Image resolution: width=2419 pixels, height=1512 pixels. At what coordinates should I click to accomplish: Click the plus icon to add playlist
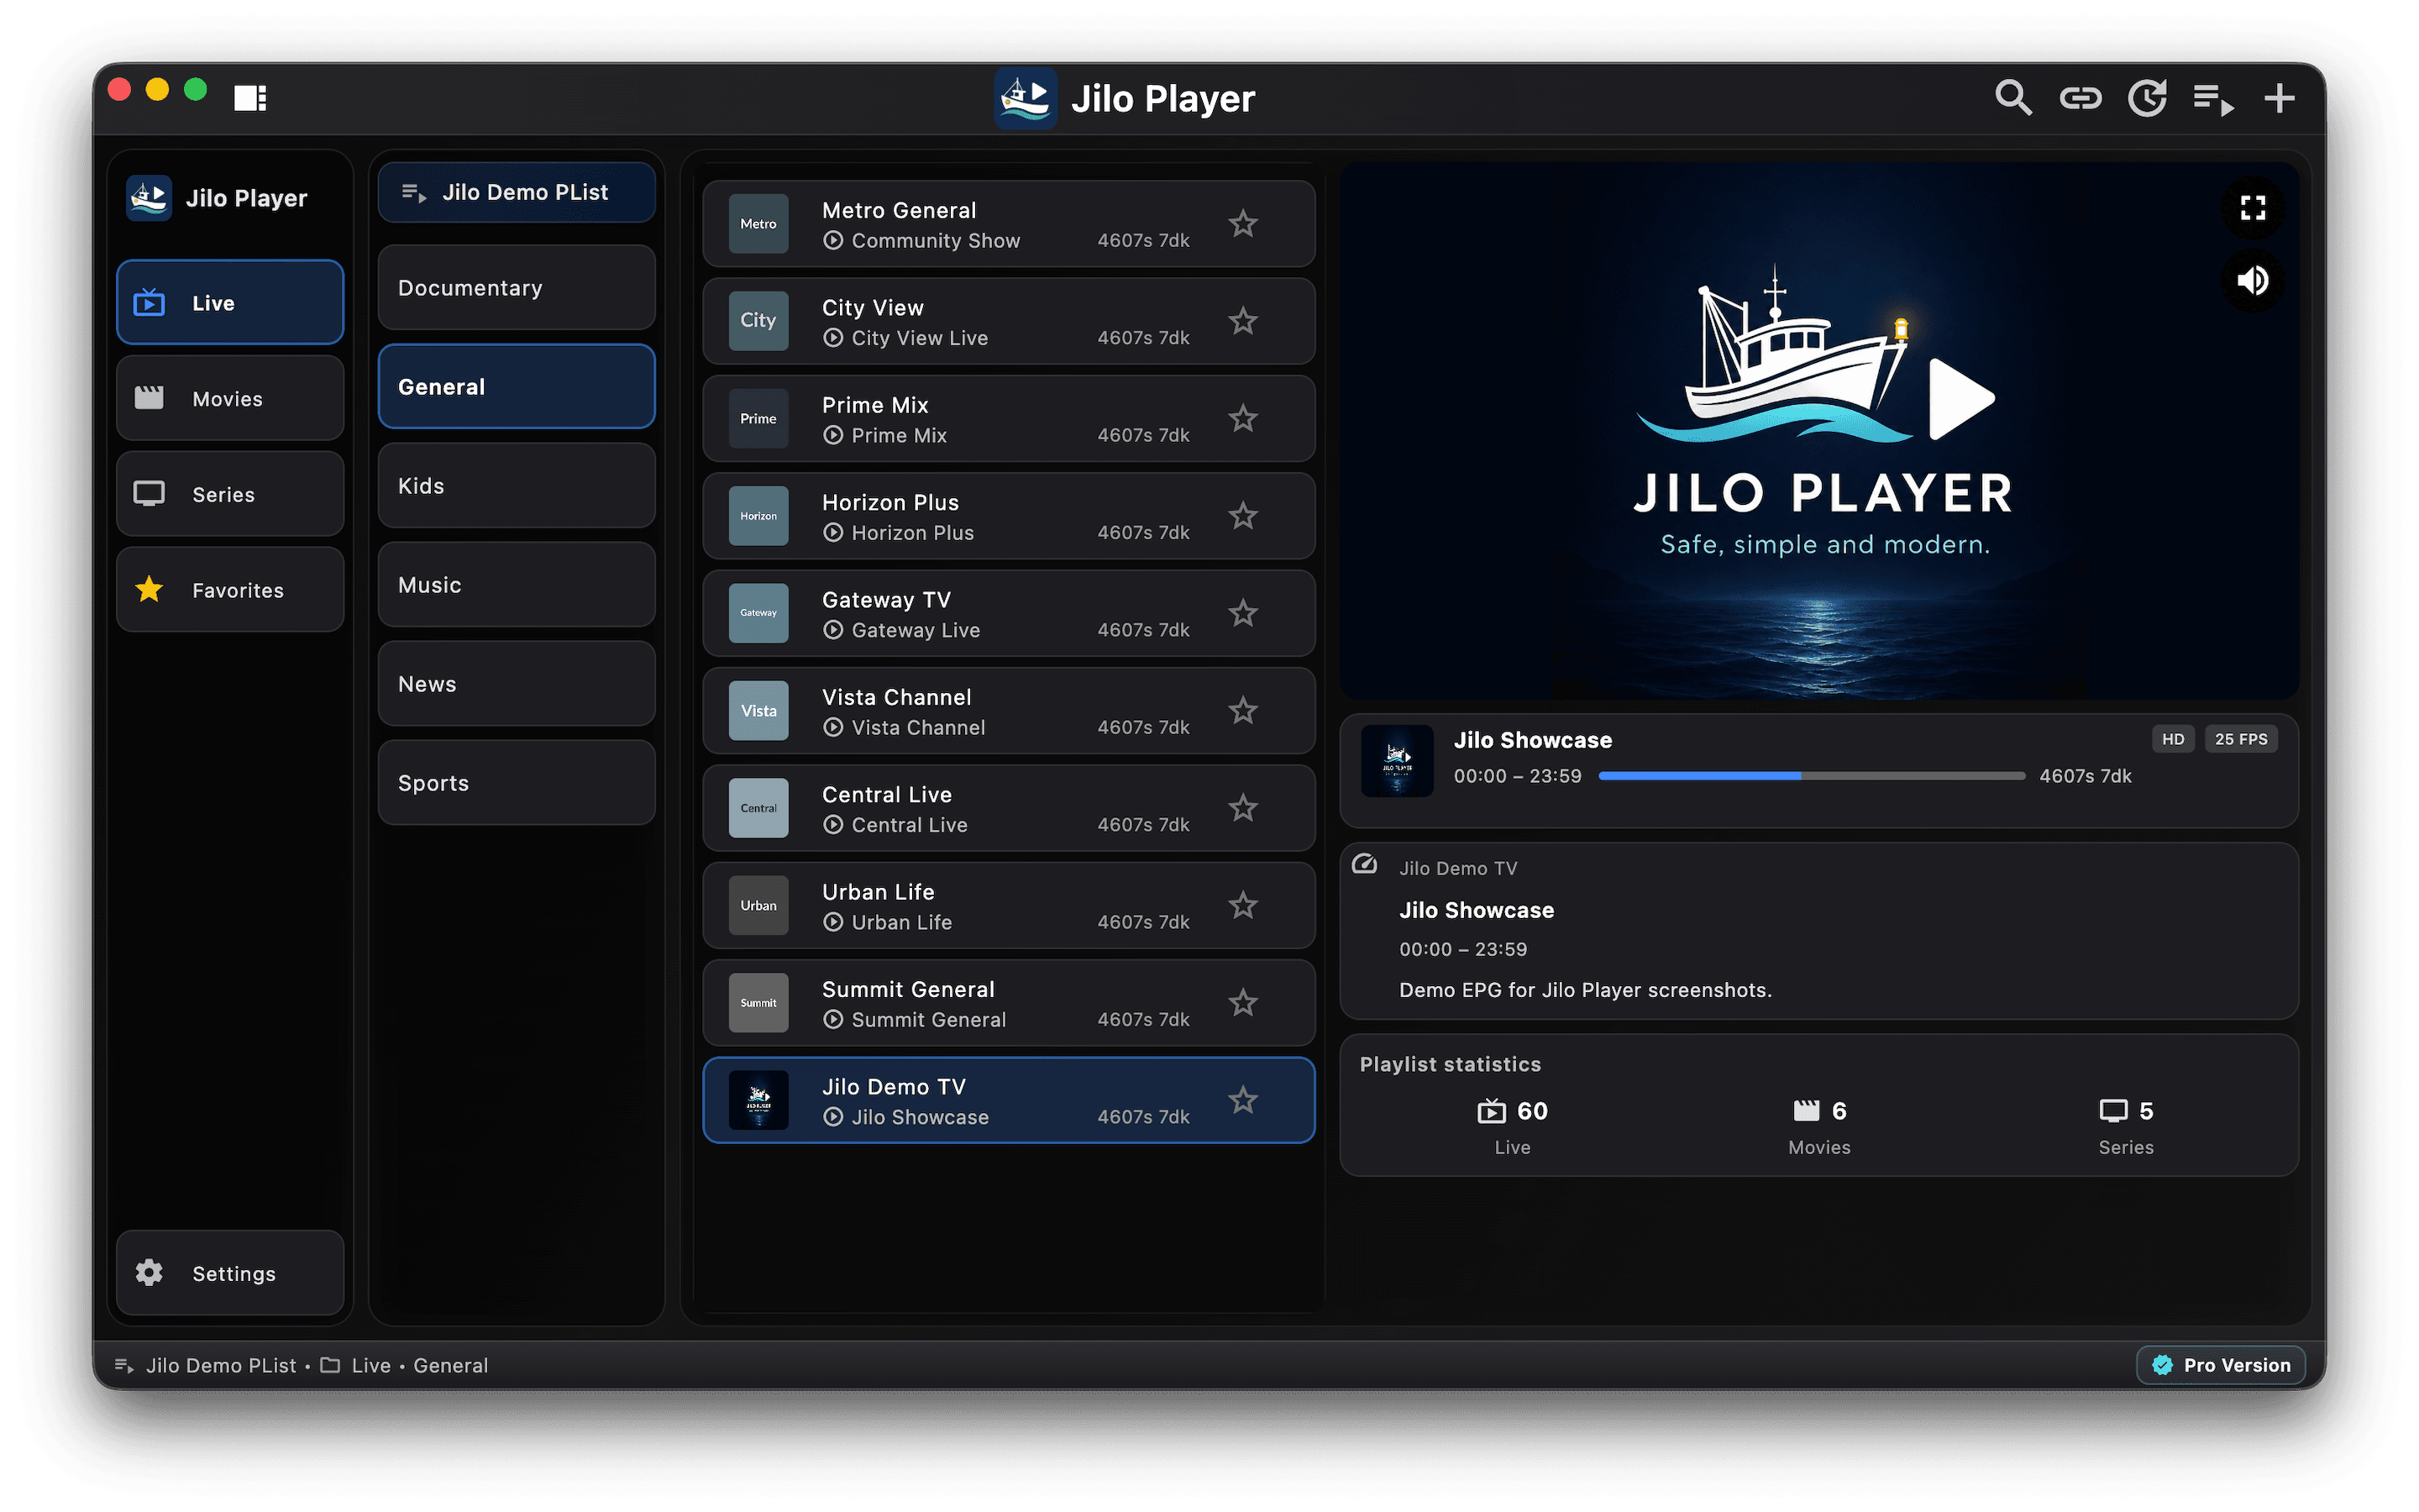tap(2279, 98)
